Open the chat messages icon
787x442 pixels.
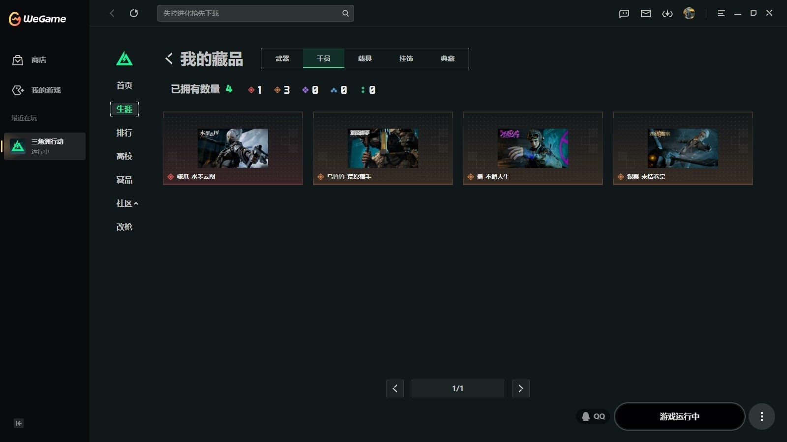click(624, 13)
